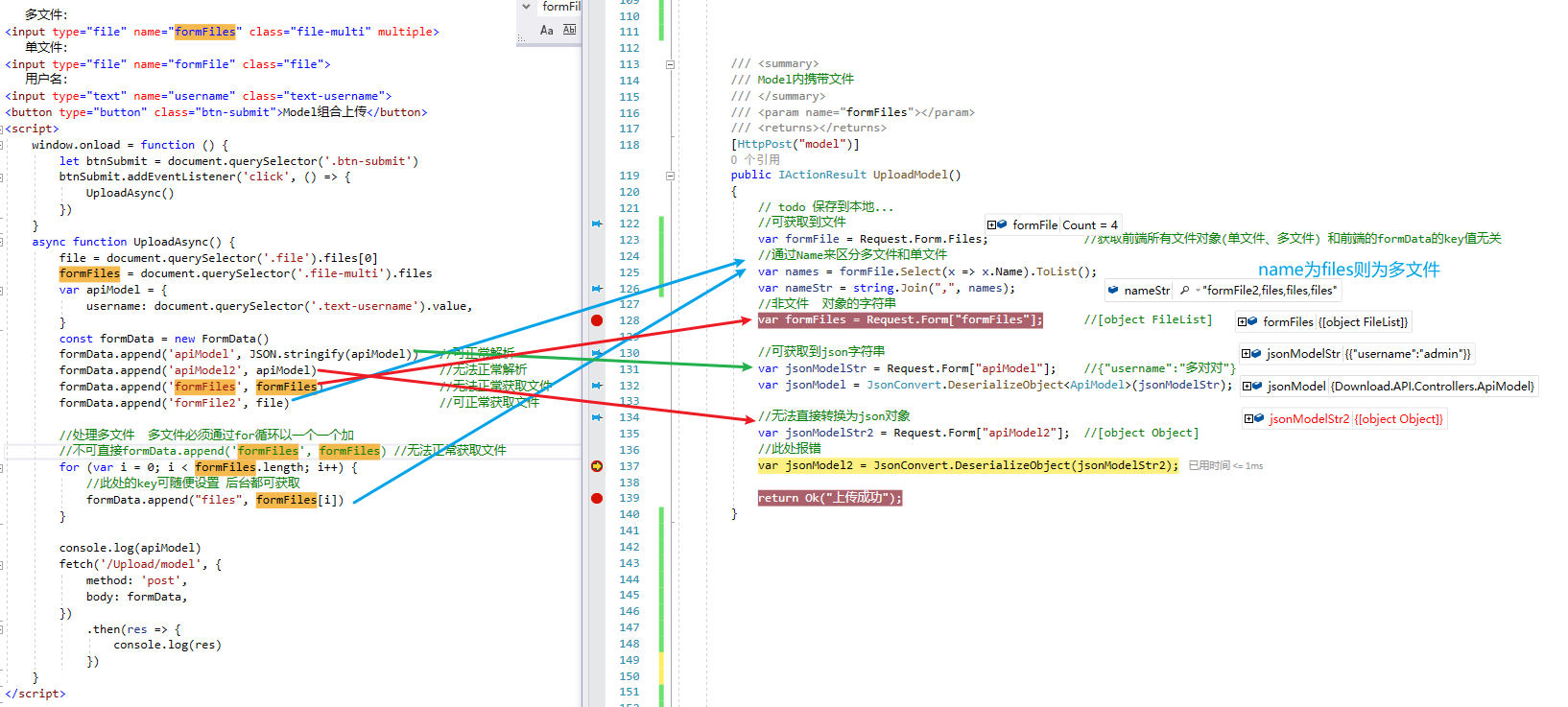Image resolution: width=1568 pixels, height=707 pixels.
Task: Collapse the summary comment block at line 113
Action: click(x=670, y=65)
